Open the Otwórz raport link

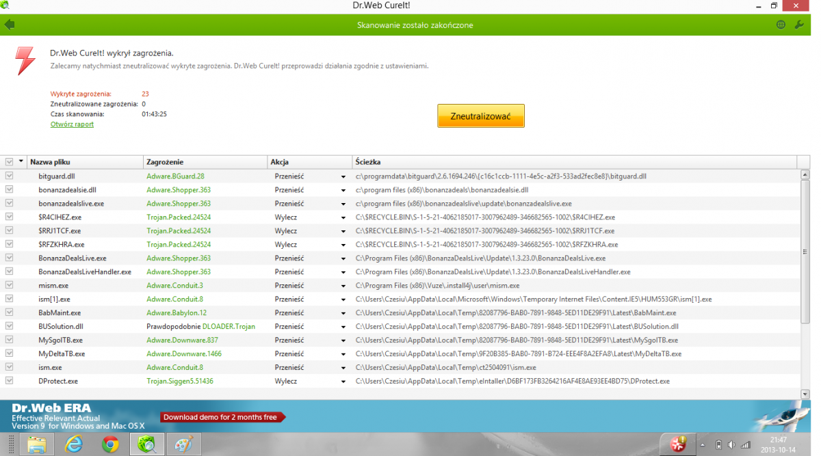pyautogui.click(x=72, y=124)
